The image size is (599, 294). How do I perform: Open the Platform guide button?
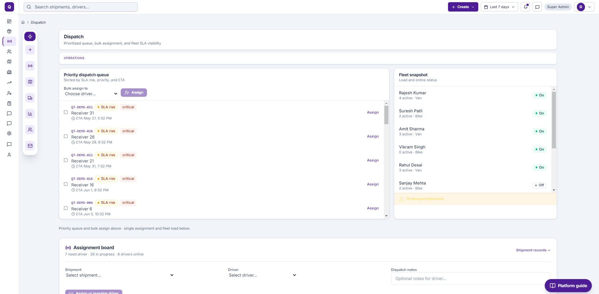pos(568,286)
